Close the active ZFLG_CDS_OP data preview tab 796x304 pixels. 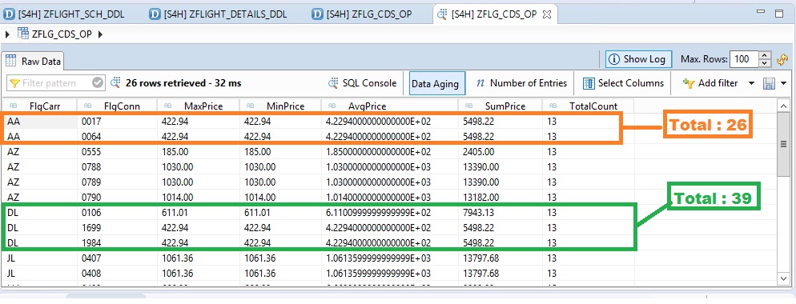click(x=547, y=14)
